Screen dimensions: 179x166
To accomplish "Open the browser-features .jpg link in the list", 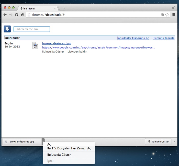I will (57, 43).
